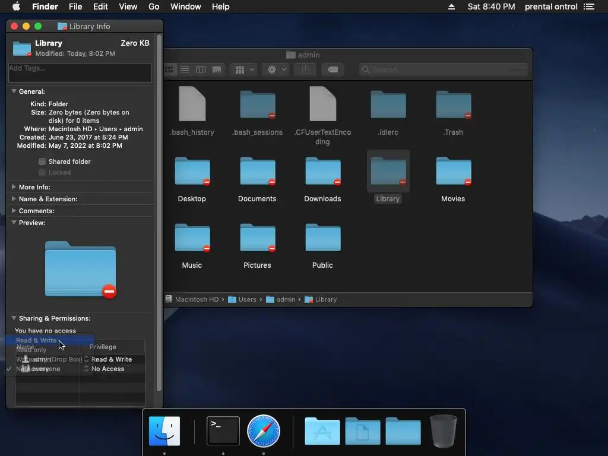Click the Sat 8:40 PM clock

coord(491,7)
